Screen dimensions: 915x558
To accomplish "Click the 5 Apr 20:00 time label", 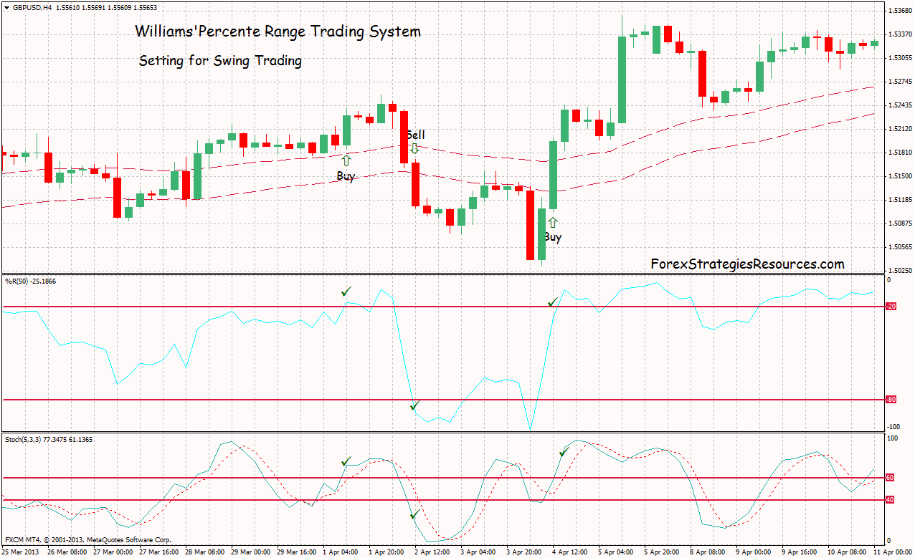I will pyautogui.click(x=663, y=552).
